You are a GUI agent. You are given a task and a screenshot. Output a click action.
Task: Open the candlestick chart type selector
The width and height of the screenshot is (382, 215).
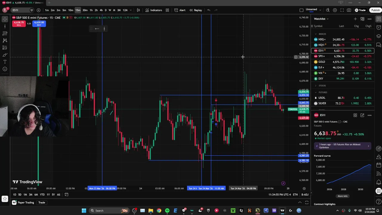point(138,10)
